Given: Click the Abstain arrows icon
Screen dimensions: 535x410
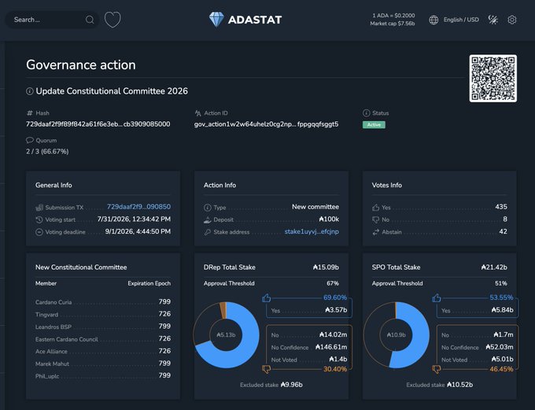Looking at the screenshot, I should pos(375,232).
